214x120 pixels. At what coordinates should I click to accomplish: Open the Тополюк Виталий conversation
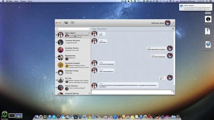[x=73, y=42]
